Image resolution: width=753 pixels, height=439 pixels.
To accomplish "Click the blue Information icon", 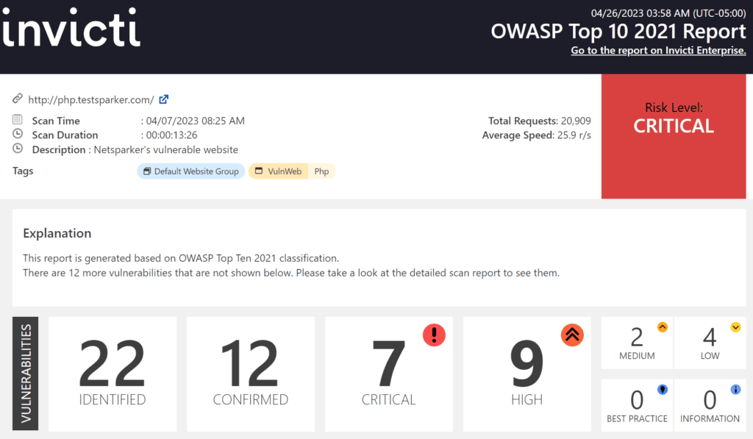I will click(x=735, y=390).
